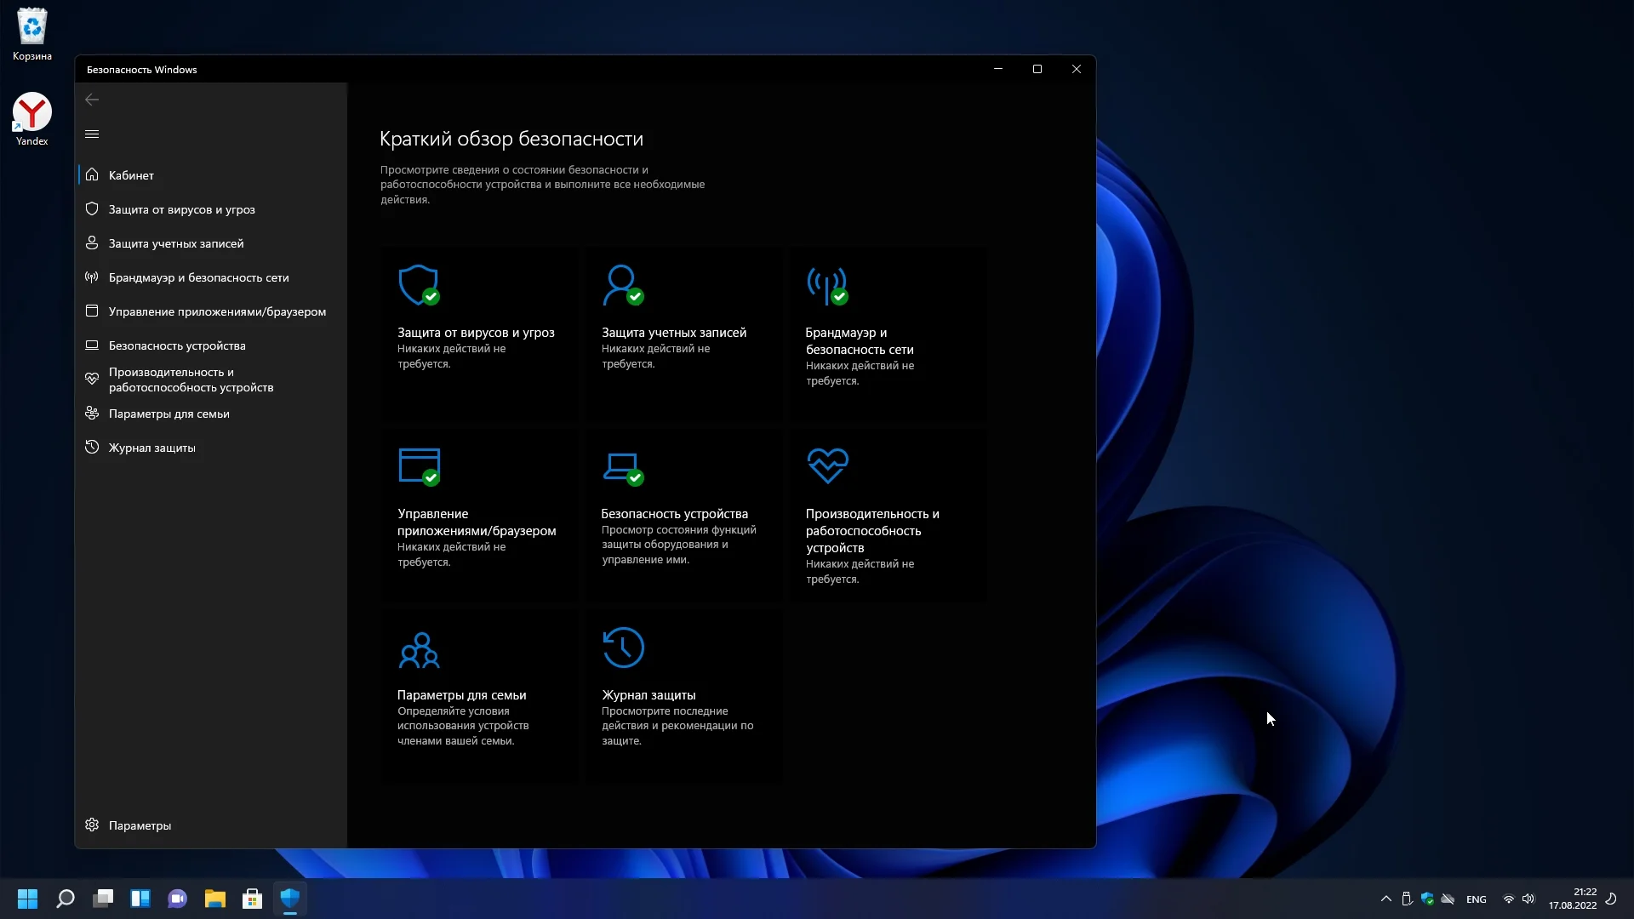
Task: Open the virus and threat protection shield tile icon
Action: [418, 285]
